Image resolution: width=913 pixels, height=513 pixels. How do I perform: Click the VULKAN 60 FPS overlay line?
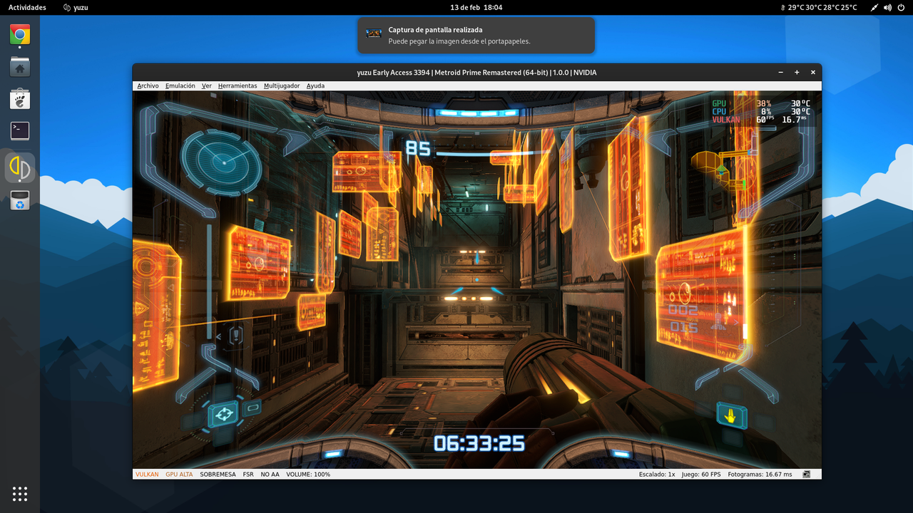coord(761,120)
